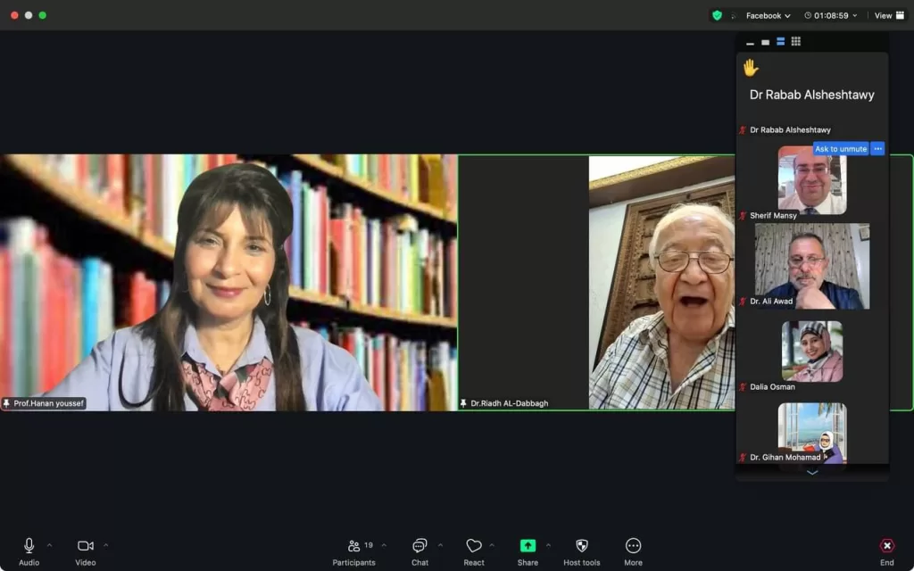914x571 pixels.
Task: Click Ask to unmute button
Action: [x=840, y=149]
